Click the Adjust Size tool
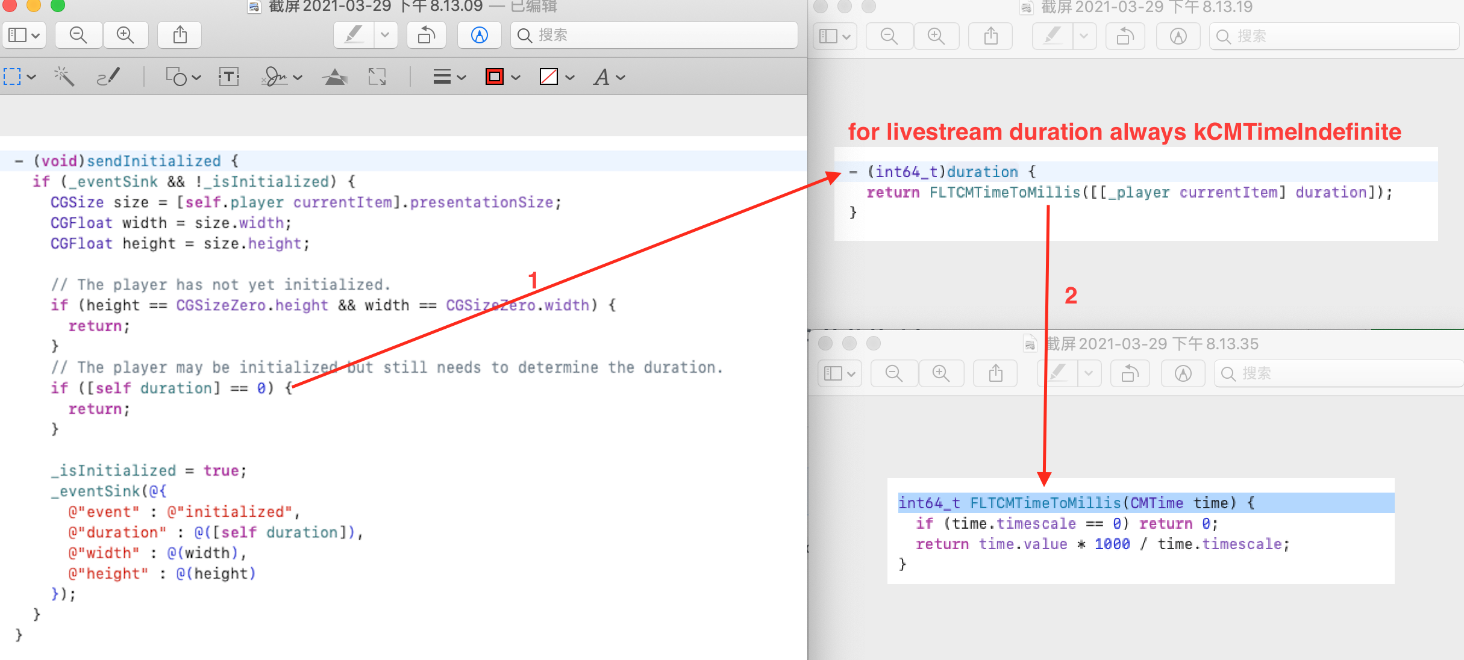This screenshot has width=1464, height=660. coord(378,77)
